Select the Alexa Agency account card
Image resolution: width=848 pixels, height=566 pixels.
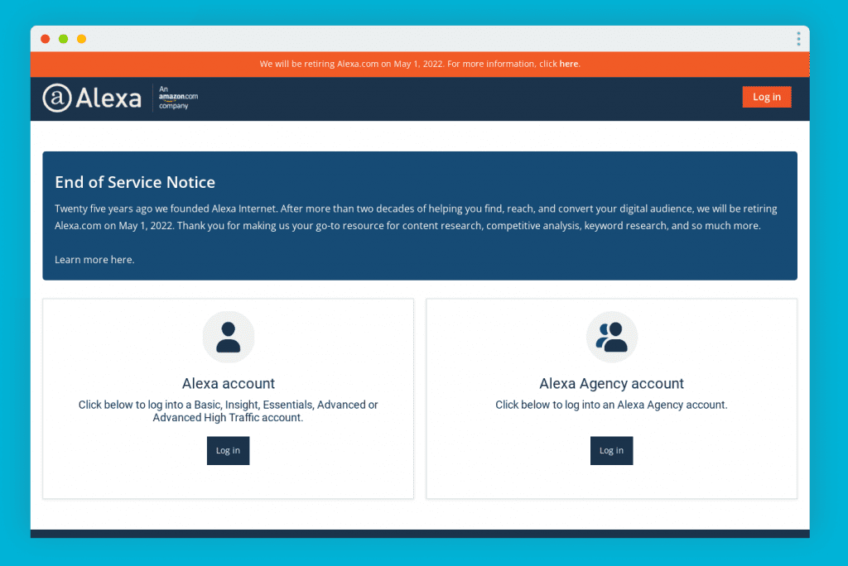pos(611,398)
